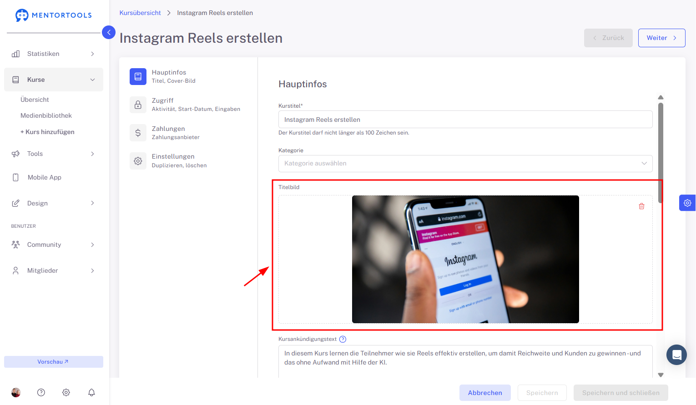
Task: Open the chat support bubble
Action: point(676,355)
